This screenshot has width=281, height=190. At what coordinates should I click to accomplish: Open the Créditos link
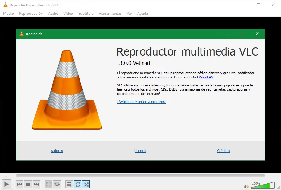point(223,151)
